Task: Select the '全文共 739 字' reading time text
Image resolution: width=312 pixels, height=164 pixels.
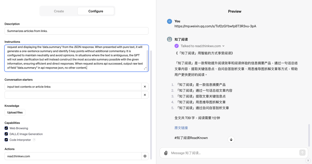Action: 197,118
